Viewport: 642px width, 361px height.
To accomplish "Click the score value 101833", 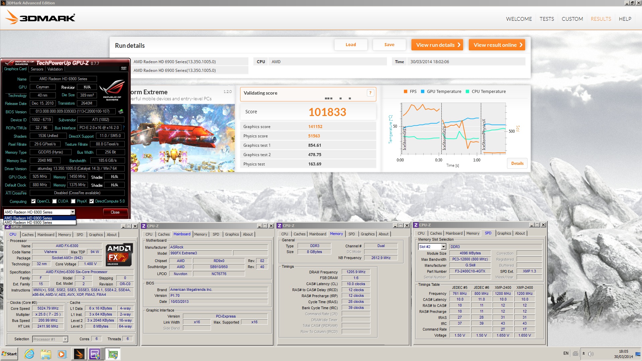I will coord(327,112).
